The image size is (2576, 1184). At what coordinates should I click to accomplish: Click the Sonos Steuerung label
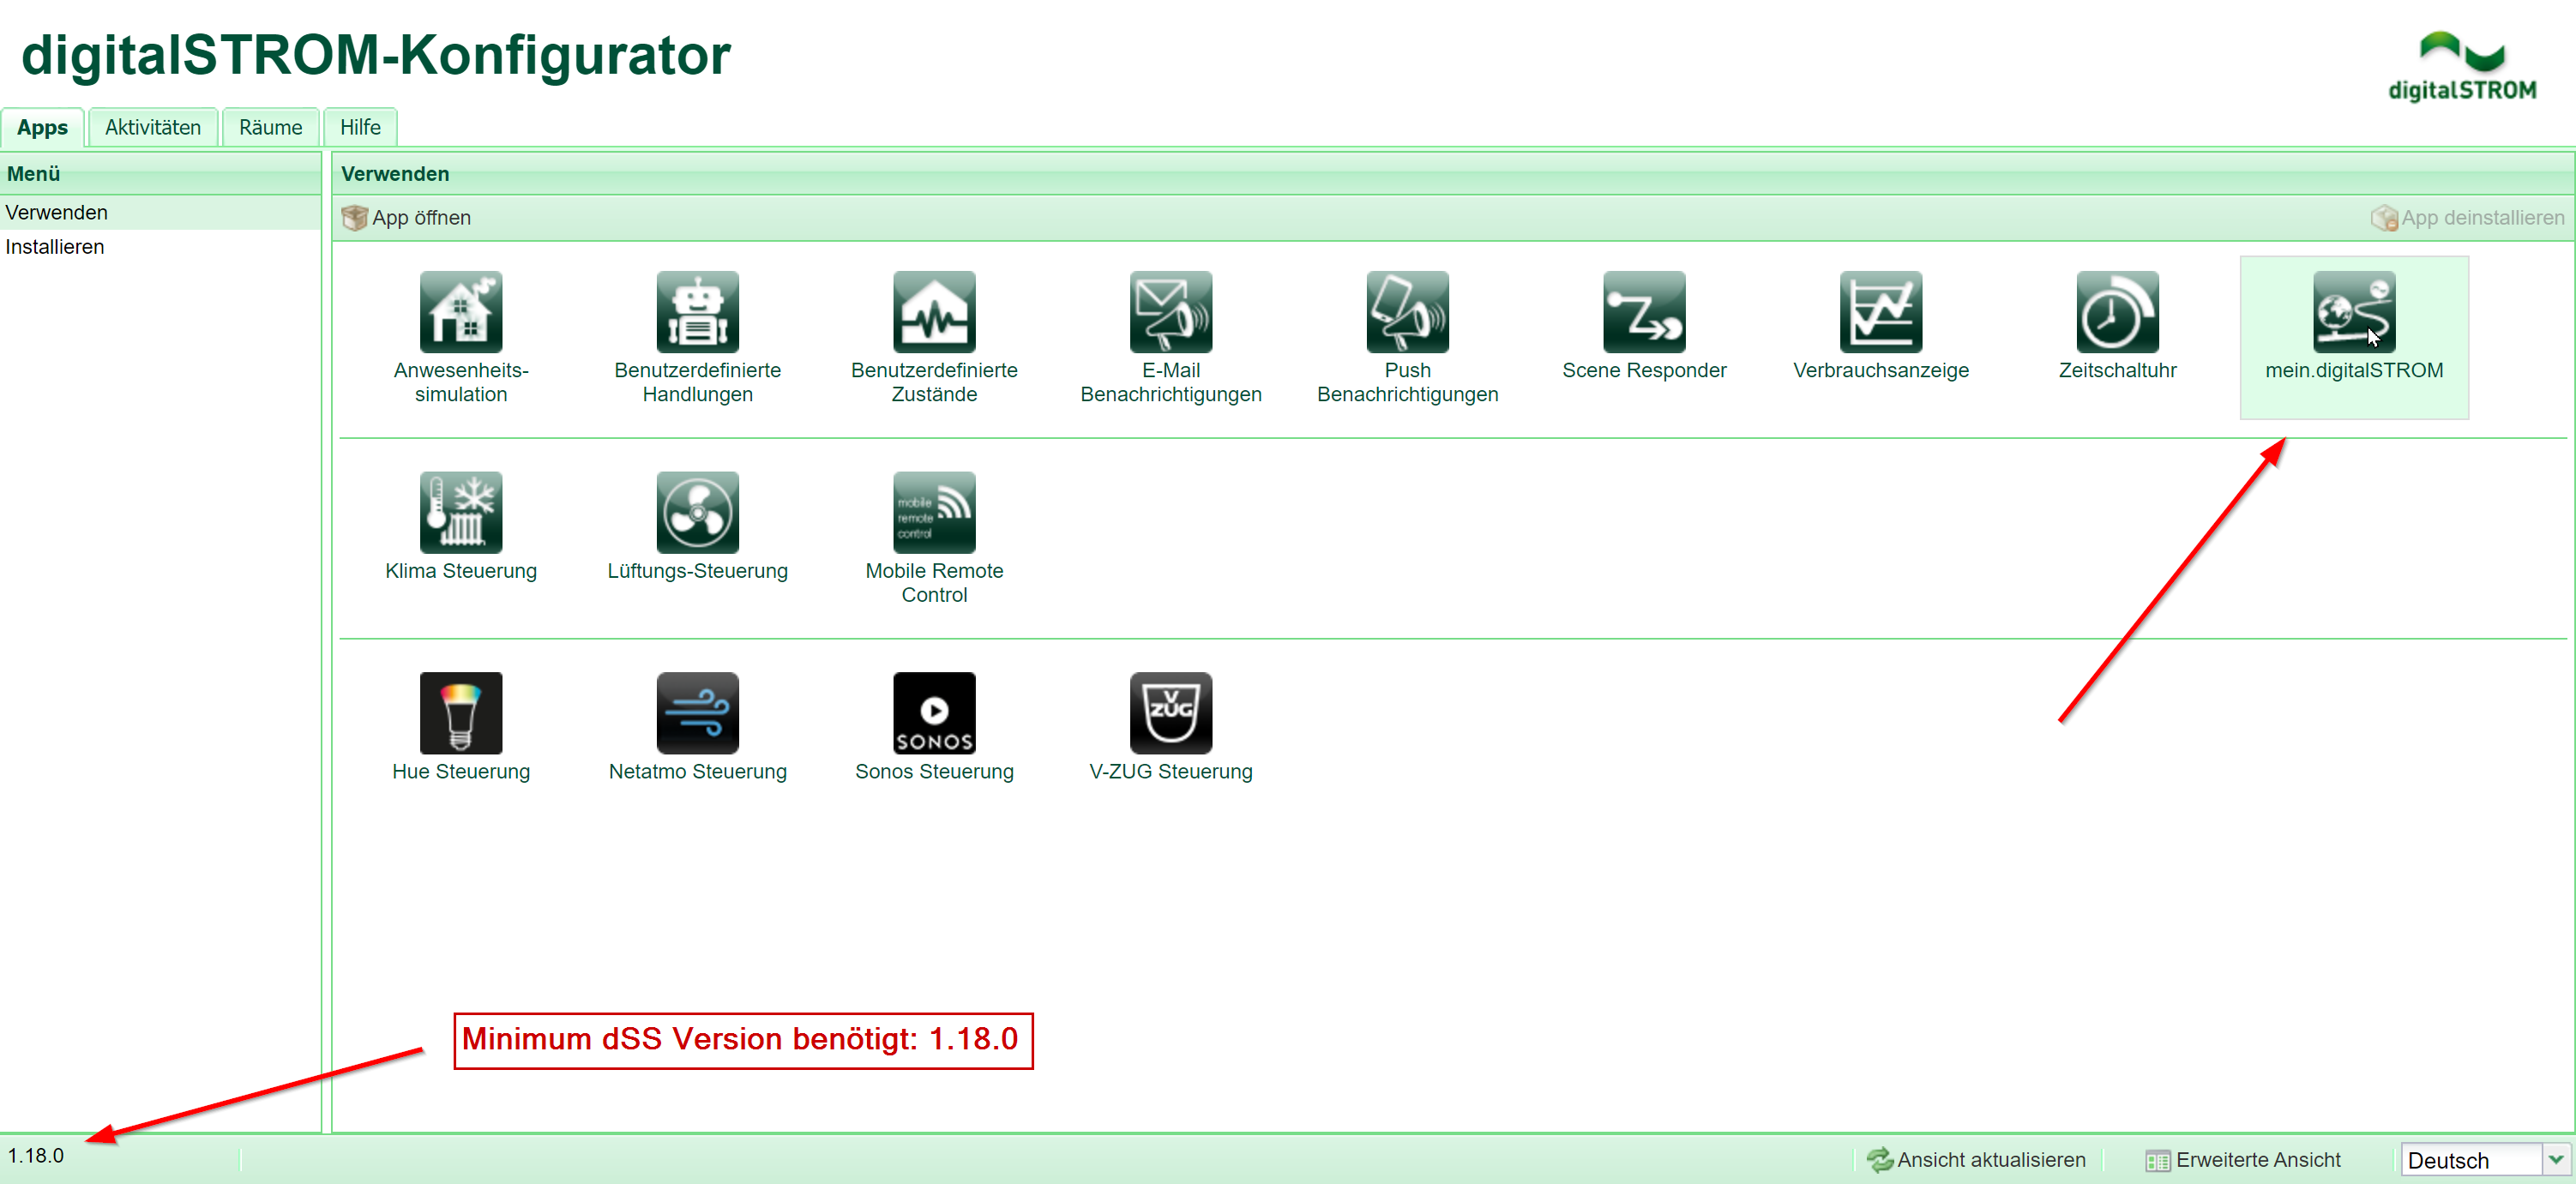coord(934,772)
